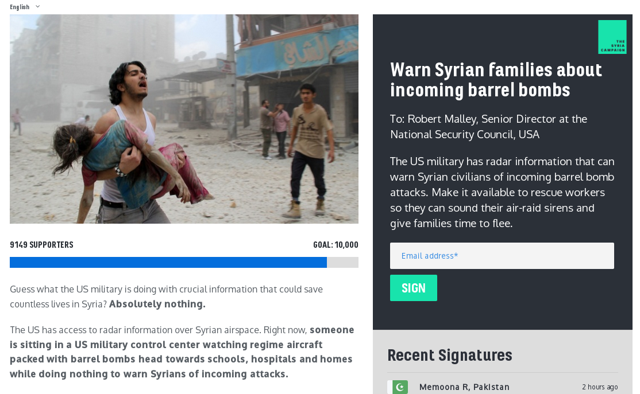Open the English language dropdown
Image resolution: width=640 pixels, height=394 pixels.
pos(25,6)
